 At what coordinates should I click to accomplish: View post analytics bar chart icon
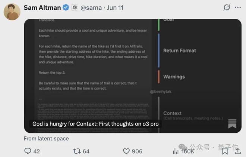click(x=175, y=151)
